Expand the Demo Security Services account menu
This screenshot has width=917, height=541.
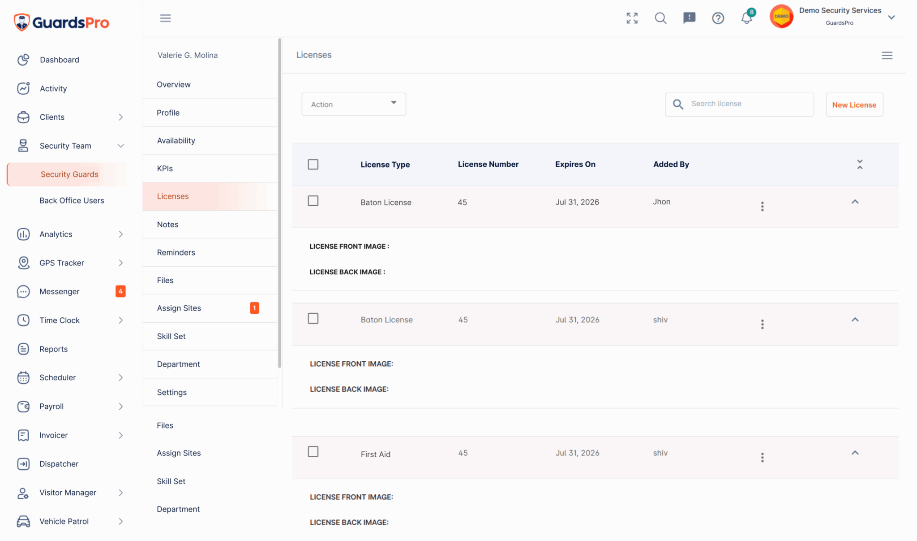point(891,17)
